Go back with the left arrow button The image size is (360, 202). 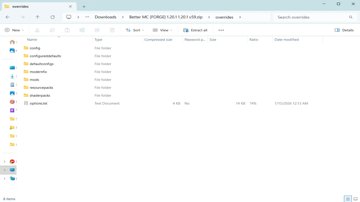pyautogui.click(x=8, y=17)
